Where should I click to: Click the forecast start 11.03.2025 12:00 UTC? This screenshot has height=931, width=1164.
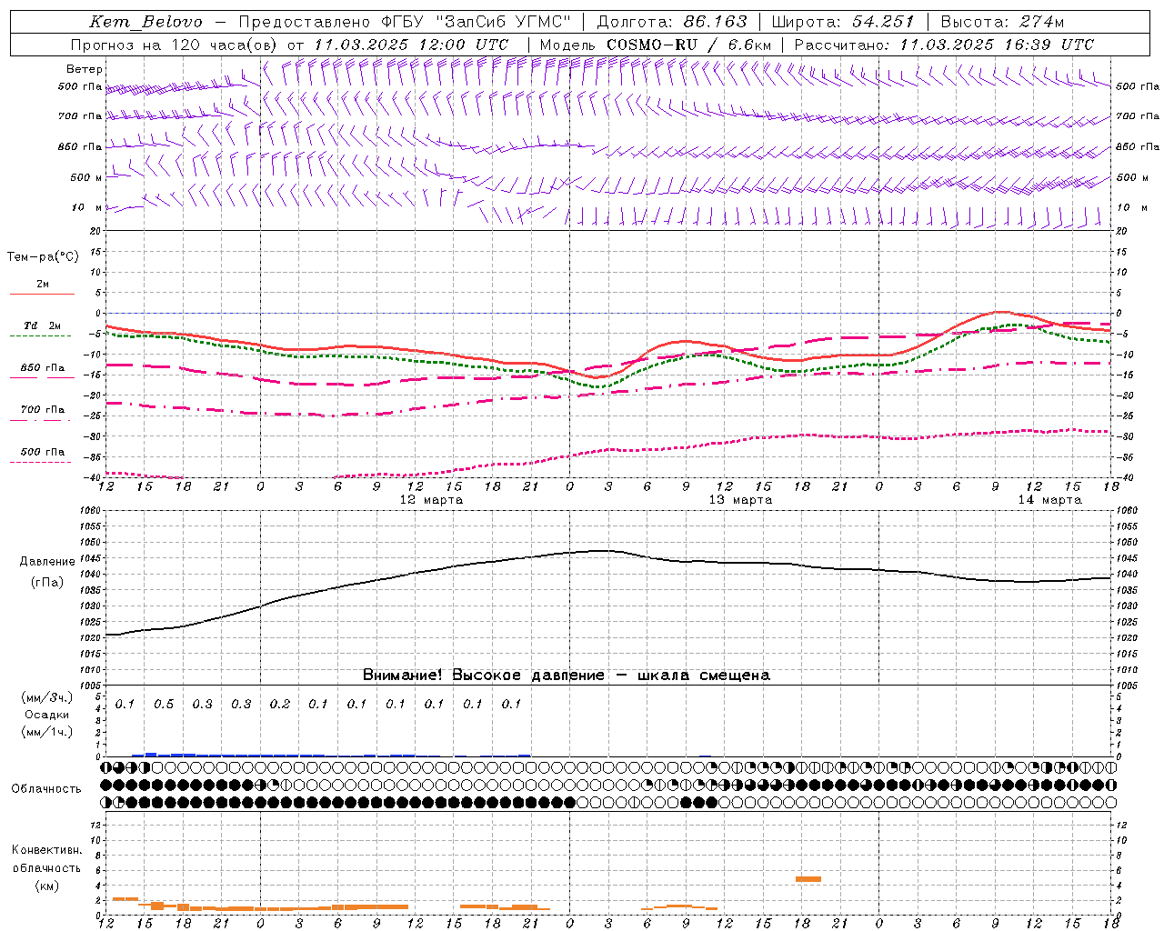tap(411, 45)
